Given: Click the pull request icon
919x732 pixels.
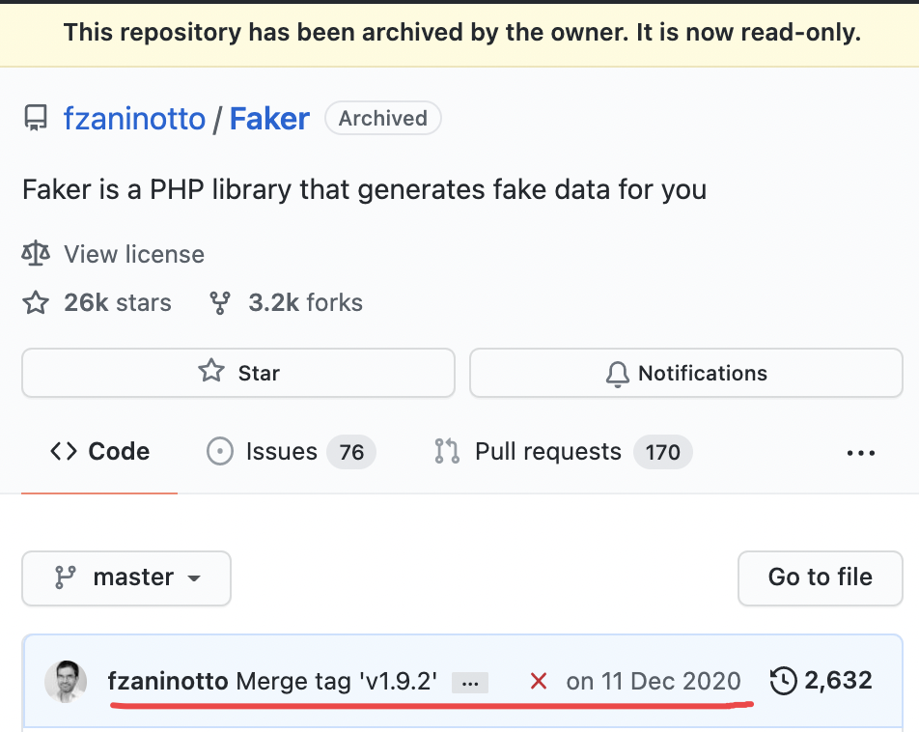Looking at the screenshot, I should point(447,452).
